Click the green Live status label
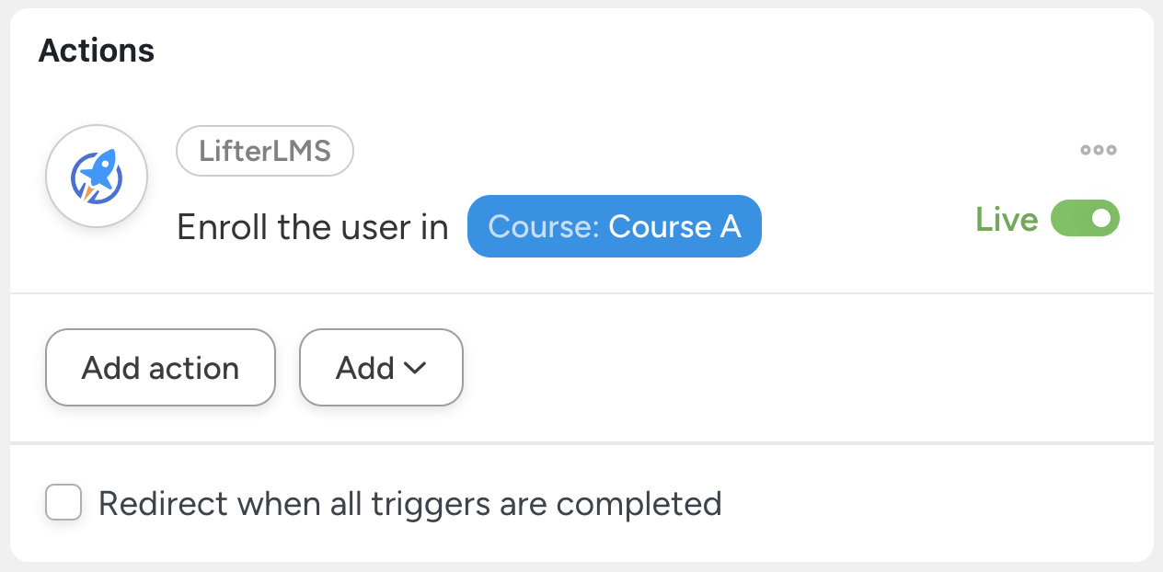The height and width of the screenshot is (572, 1163). pyautogui.click(x=1007, y=220)
